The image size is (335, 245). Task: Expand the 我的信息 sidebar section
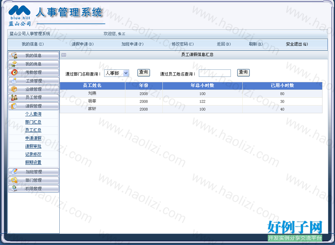pyautogui.click(x=34, y=56)
